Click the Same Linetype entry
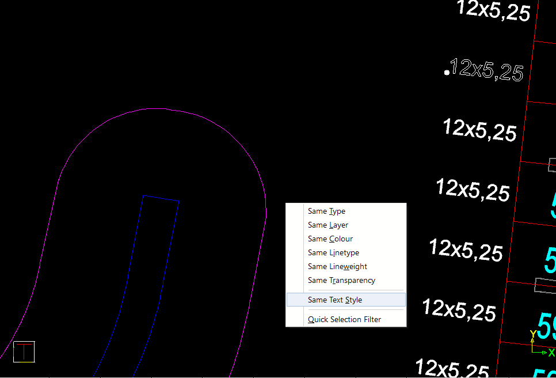The height and width of the screenshot is (378, 556). click(333, 253)
